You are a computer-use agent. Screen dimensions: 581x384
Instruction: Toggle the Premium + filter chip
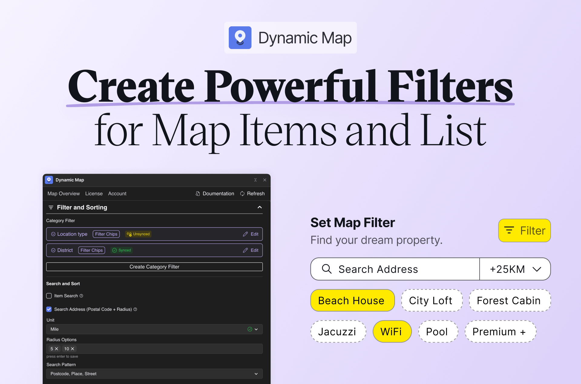coord(501,332)
